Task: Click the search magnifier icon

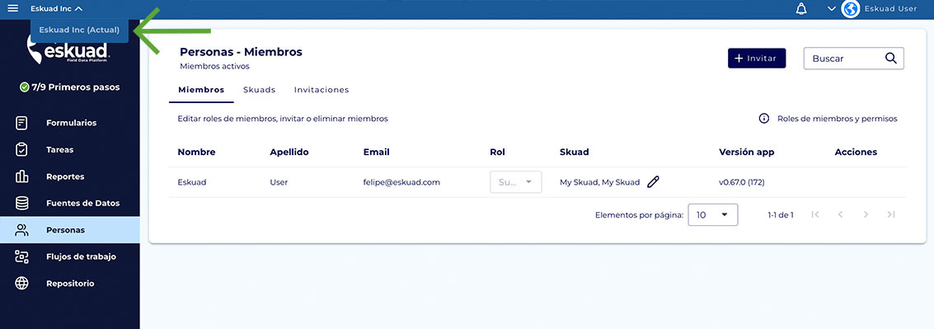Action: 890,58
